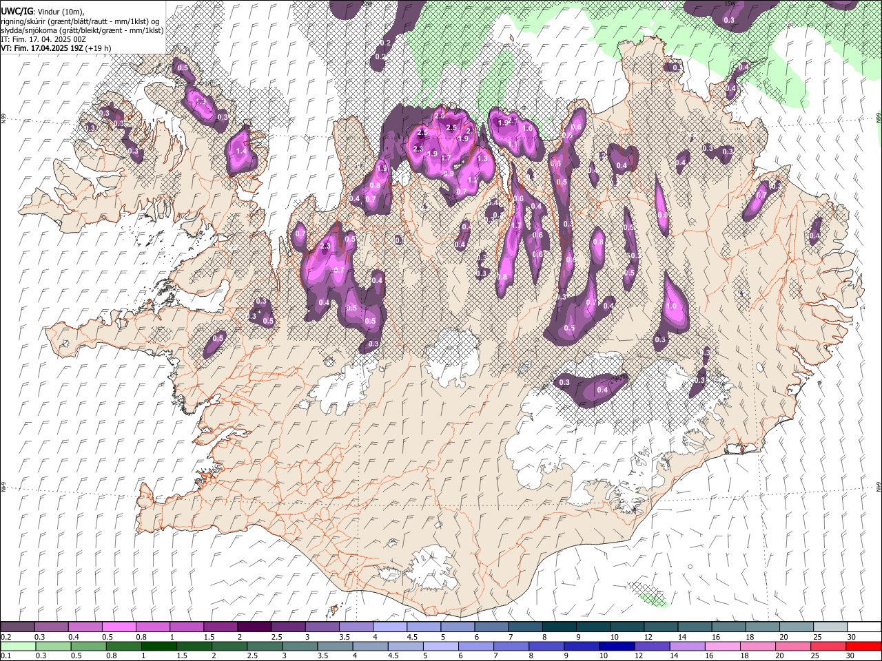
Task: Click the darkest purple 2–2.5 snow swatch
Action: (x=254, y=627)
